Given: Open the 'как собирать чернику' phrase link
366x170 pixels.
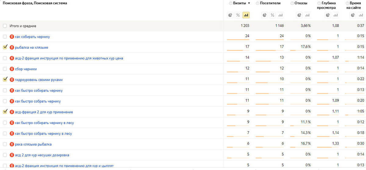Looking at the screenshot, I should click(x=32, y=37).
